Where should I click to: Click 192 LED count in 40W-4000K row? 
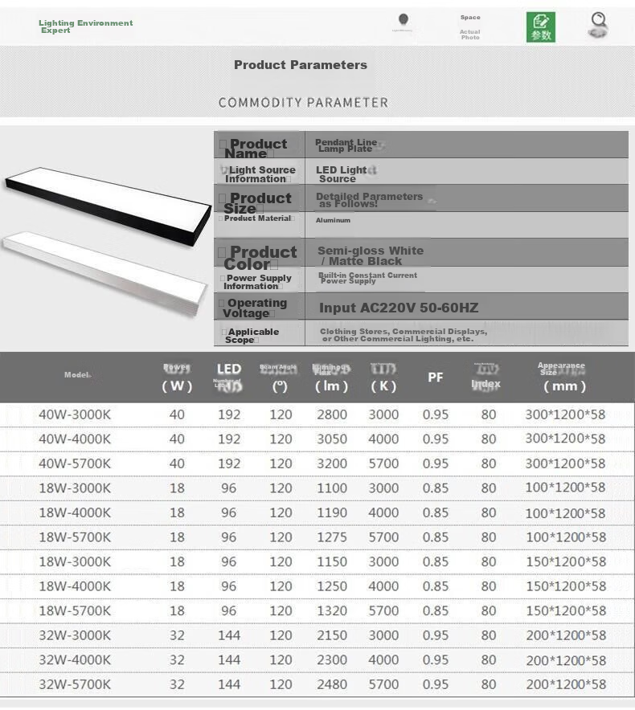(229, 439)
